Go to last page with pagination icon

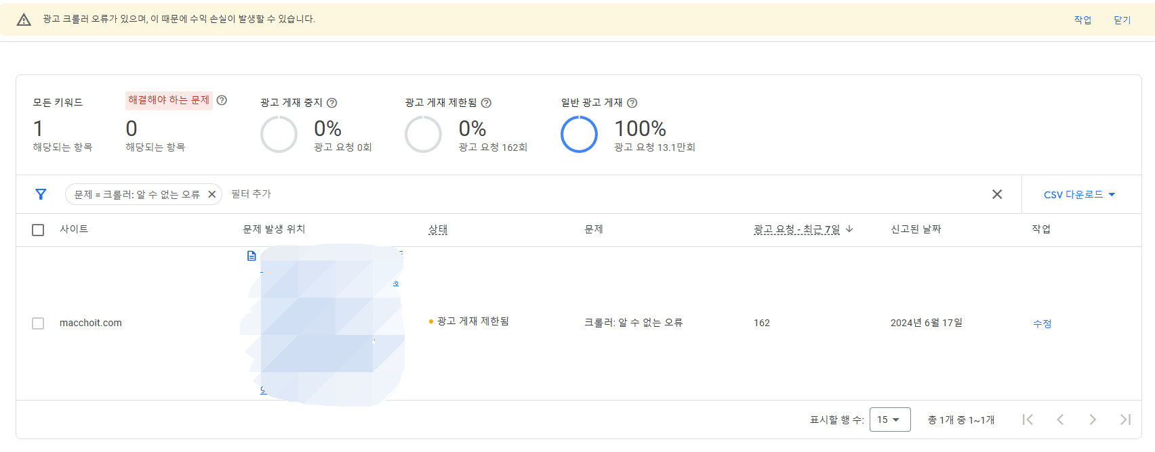[1125, 420]
